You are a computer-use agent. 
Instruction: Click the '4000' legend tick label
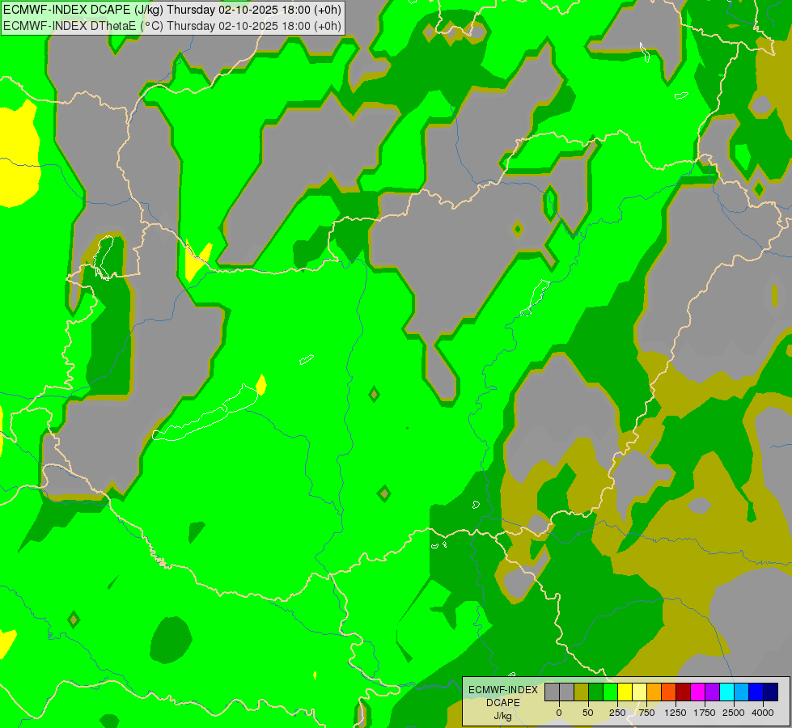pos(763,713)
